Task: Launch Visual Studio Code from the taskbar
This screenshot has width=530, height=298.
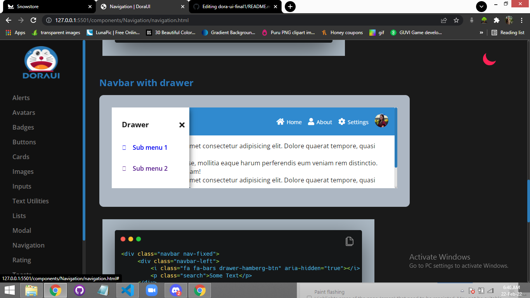Action: point(128,290)
